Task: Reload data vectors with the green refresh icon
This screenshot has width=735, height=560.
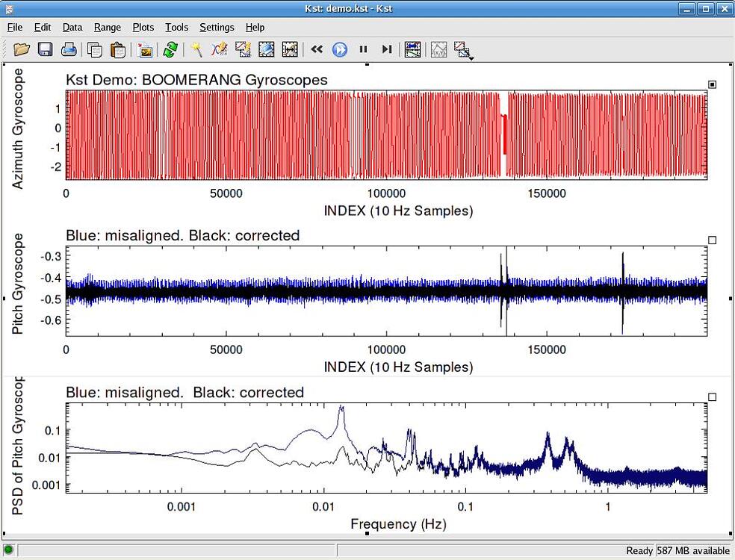Action: pos(169,49)
